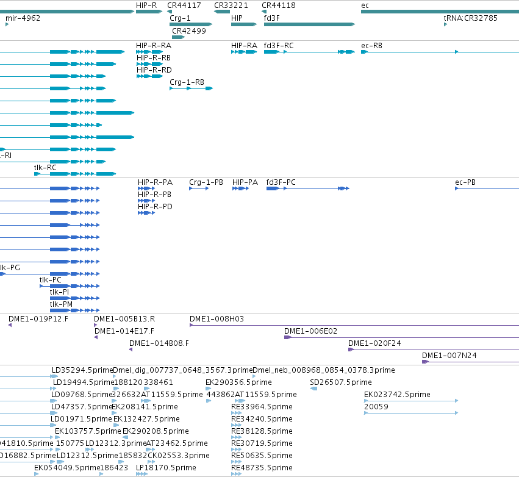Click the DME1-007N24 clone label

[449, 356]
